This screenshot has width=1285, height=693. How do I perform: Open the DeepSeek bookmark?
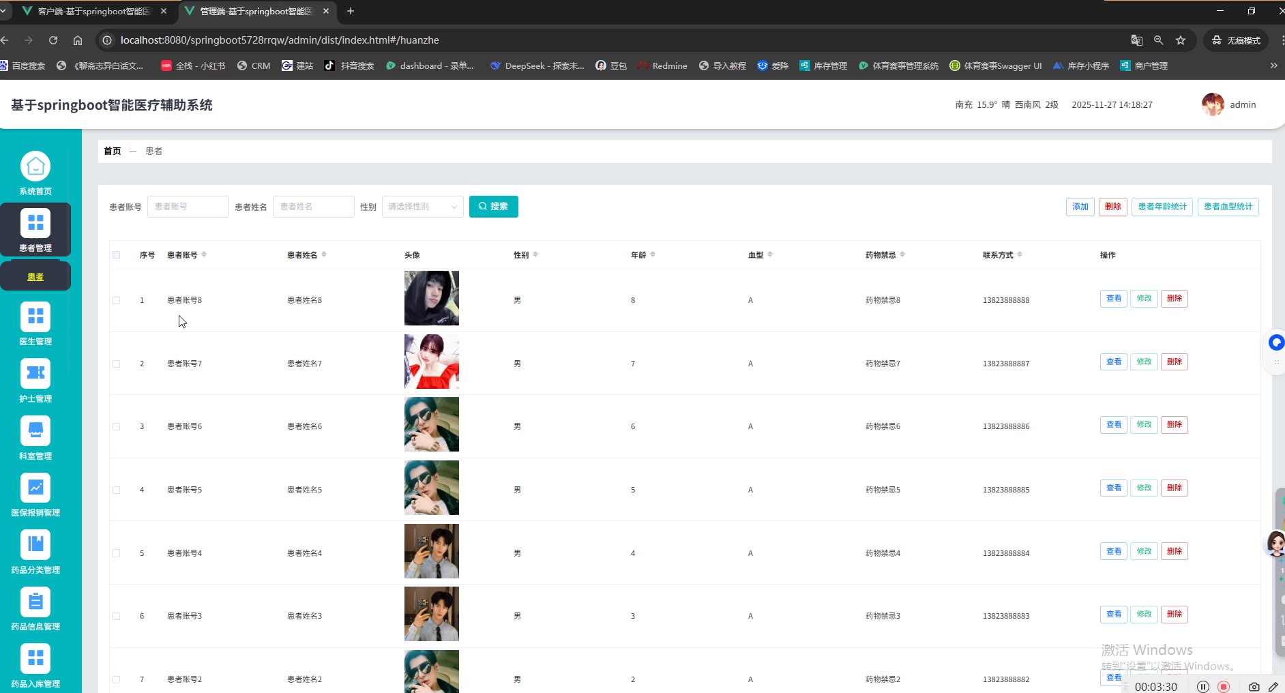point(537,66)
